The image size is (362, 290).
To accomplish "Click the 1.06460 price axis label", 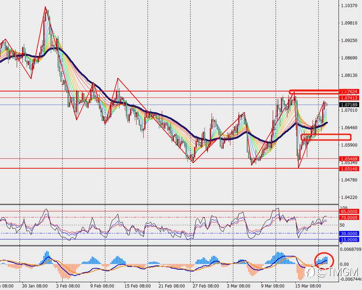I will click(x=350, y=127).
